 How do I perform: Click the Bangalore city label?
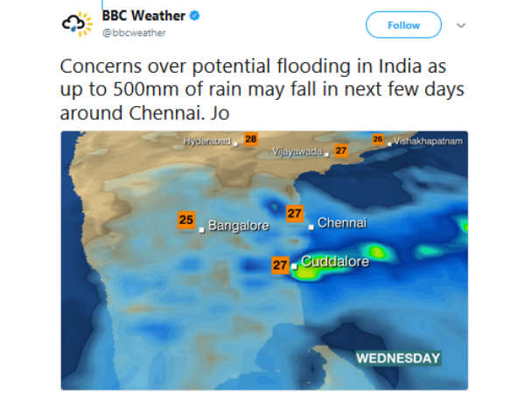[x=238, y=226]
